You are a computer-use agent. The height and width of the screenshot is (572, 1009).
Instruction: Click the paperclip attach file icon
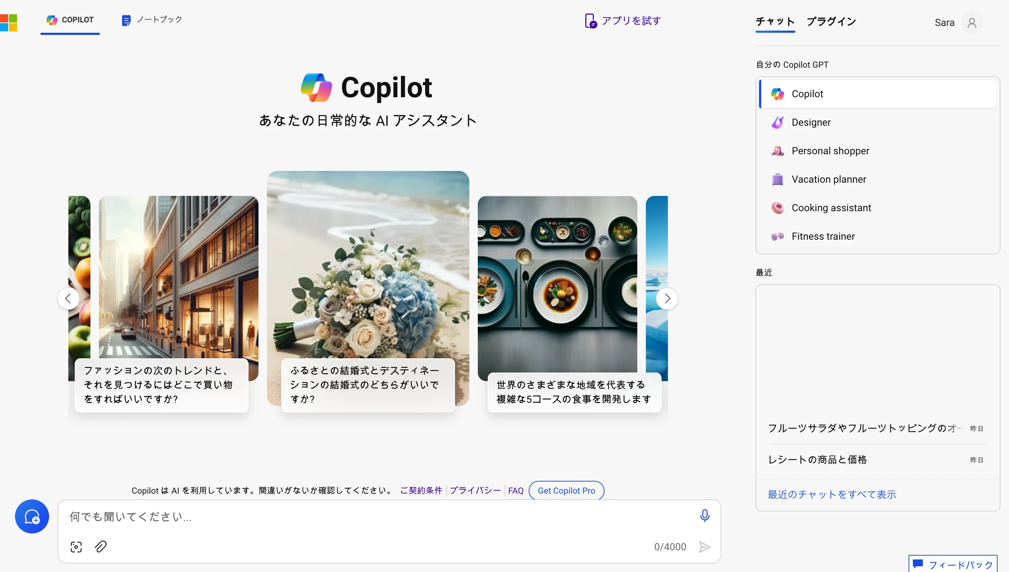coord(101,546)
